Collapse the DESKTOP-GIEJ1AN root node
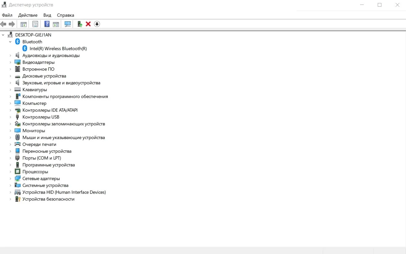Screen dimensions: 406x254 click(x=3, y=35)
